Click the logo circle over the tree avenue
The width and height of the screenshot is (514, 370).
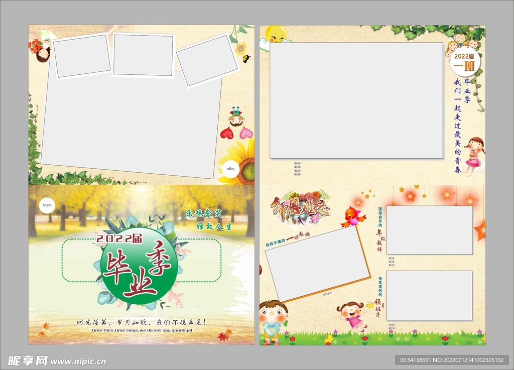tap(47, 205)
